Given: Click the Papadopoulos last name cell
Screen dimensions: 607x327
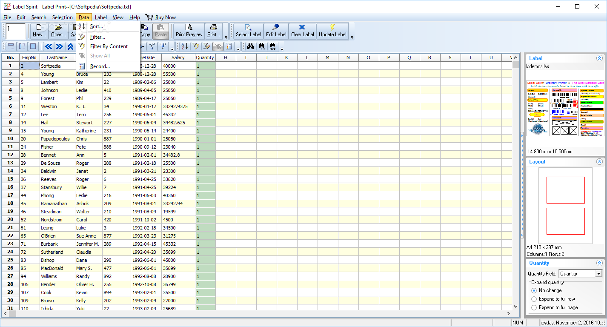Looking at the screenshot, I should [x=57, y=139].
